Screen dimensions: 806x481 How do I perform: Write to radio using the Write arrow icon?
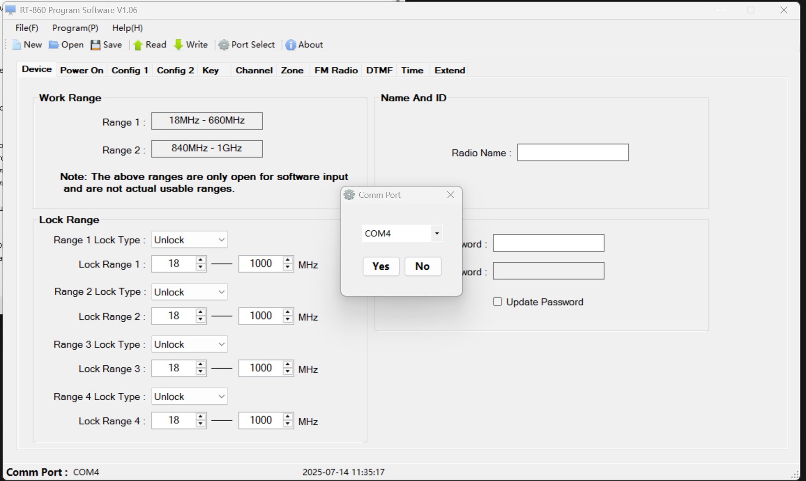(178, 45)
